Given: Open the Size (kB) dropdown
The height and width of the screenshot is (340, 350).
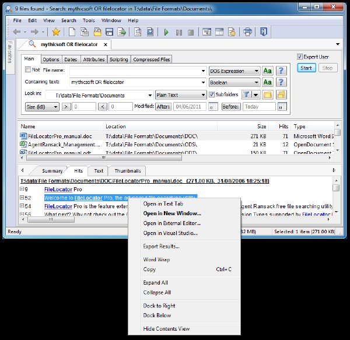Looking at the screenshot, I should coord(42,107).
